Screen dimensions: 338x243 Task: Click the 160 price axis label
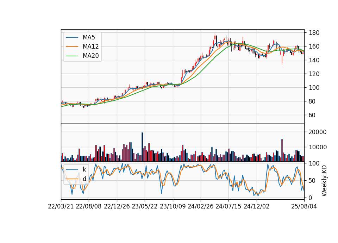(314, 46)
